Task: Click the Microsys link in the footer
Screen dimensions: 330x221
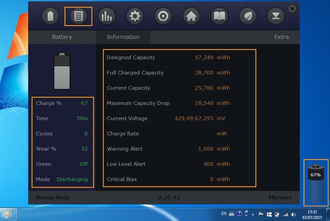Action: [x=280, y=198]
